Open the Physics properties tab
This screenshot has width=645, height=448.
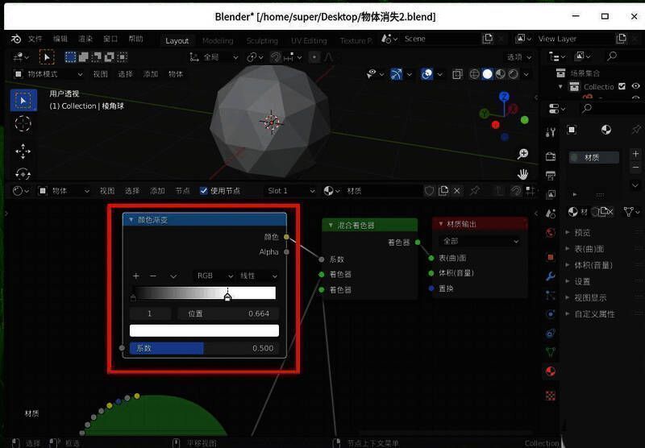tap(551, 314)
